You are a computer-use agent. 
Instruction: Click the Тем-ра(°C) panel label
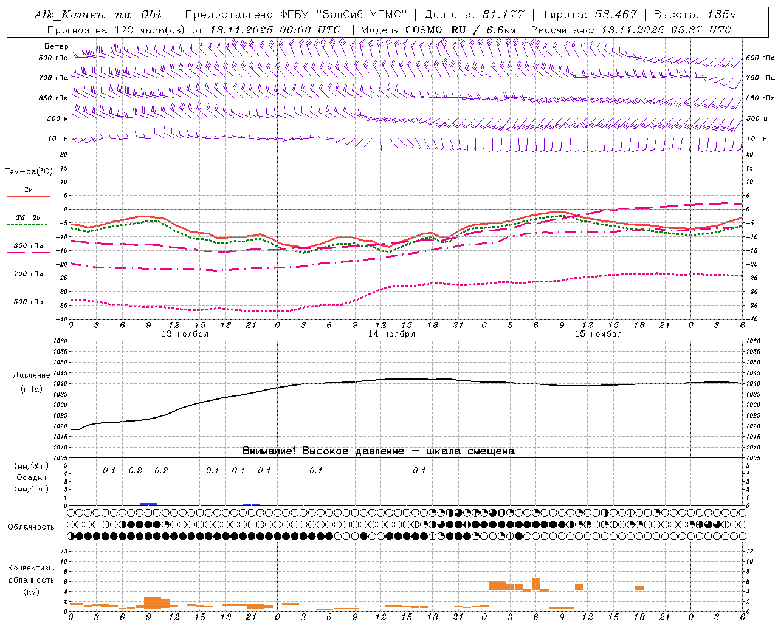point(29,171)
